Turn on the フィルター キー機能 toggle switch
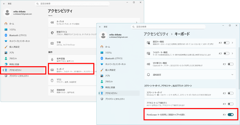 (226, 53)
